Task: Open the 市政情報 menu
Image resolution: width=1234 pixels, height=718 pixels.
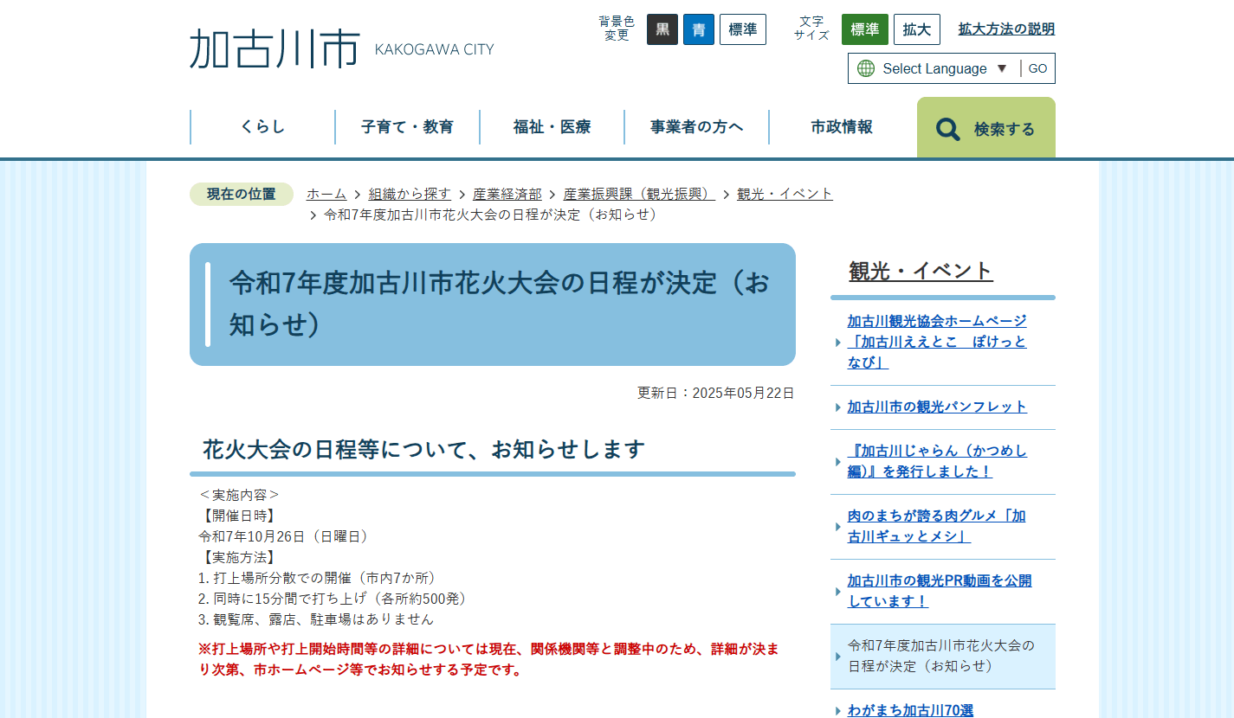Action: tap(842, 127)
